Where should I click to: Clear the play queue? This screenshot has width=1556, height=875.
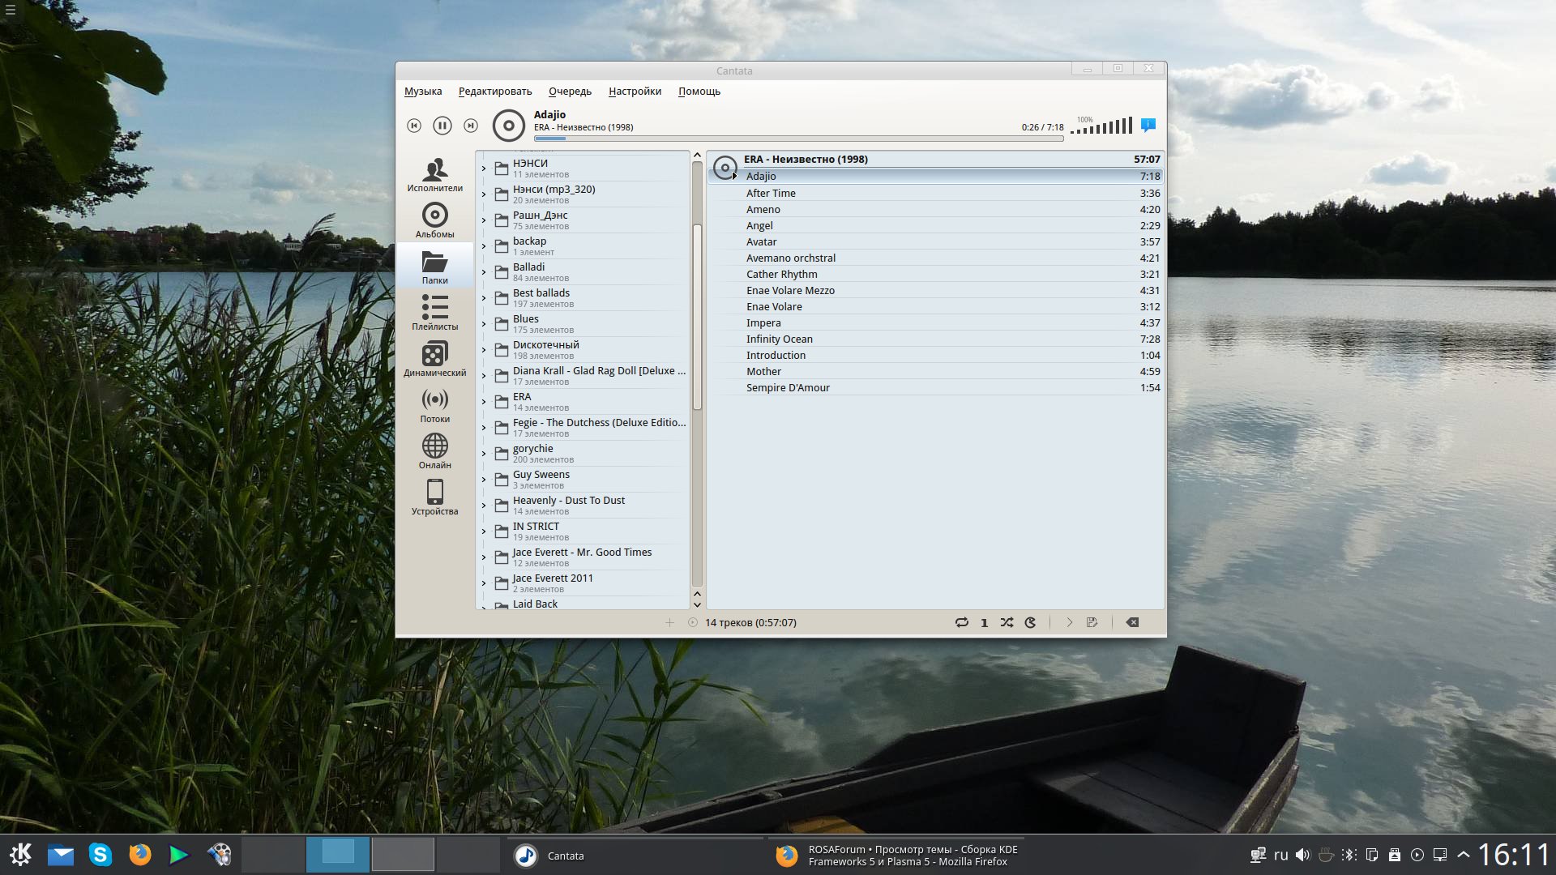coord(1132,622)
